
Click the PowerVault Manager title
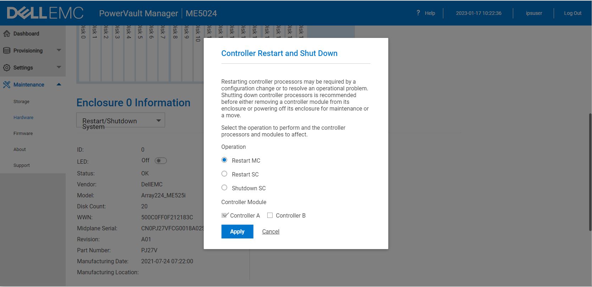[x=138, y=13]
